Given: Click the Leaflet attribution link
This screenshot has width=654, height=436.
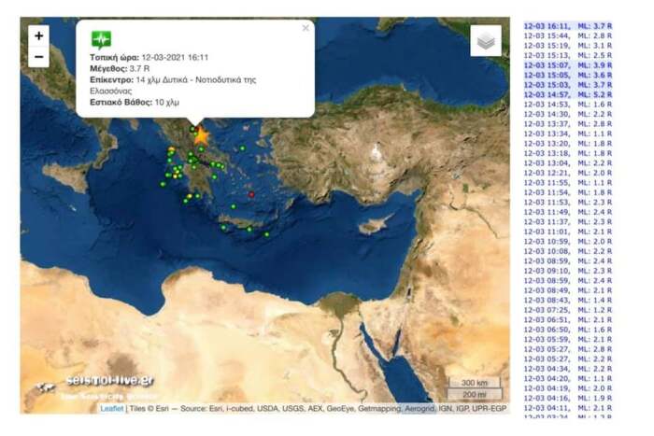Looking at the screenshot, I should point(114,409).
